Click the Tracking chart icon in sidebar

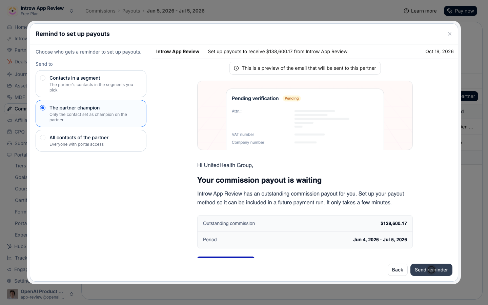point(9,258)
